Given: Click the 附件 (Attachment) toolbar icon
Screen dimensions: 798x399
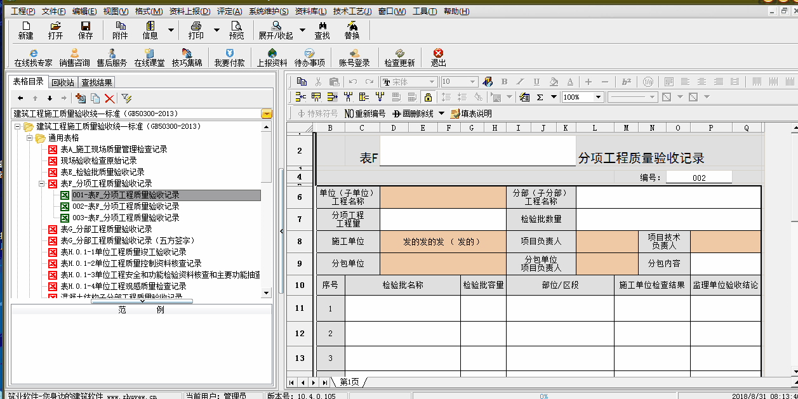Looking at the screenshot, I should coord(120,30).
